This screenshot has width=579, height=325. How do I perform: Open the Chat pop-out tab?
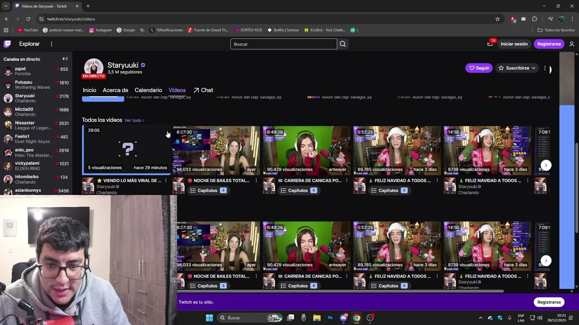(x=203, y=90)
